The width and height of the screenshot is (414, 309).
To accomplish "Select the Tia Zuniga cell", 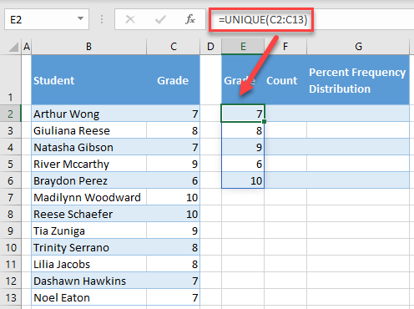I will pos(88,230).
